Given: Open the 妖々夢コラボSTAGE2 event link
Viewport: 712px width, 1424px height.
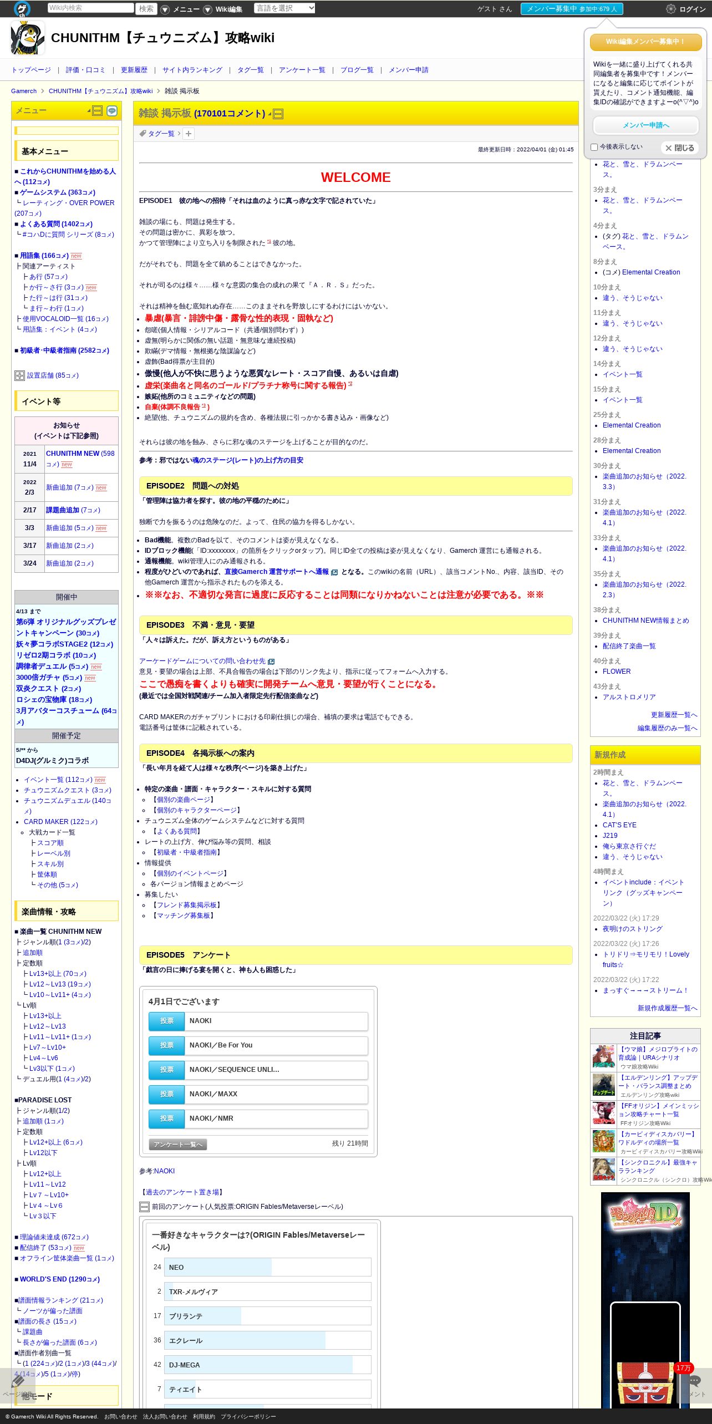Looking at the screenshot, I should (64, 644).
